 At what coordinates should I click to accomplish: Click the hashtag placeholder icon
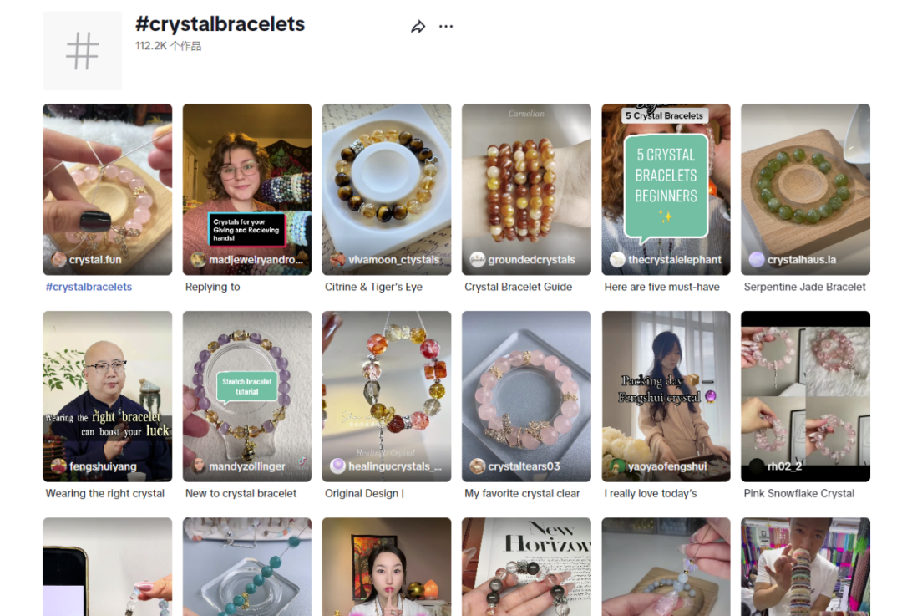[82, 51]
